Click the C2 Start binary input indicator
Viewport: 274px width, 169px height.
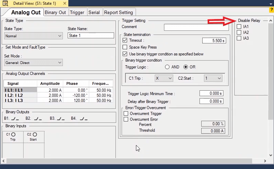[x=35, y=135]
